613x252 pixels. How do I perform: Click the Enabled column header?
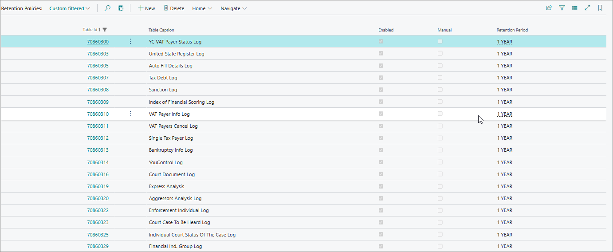tap(386, 30)
